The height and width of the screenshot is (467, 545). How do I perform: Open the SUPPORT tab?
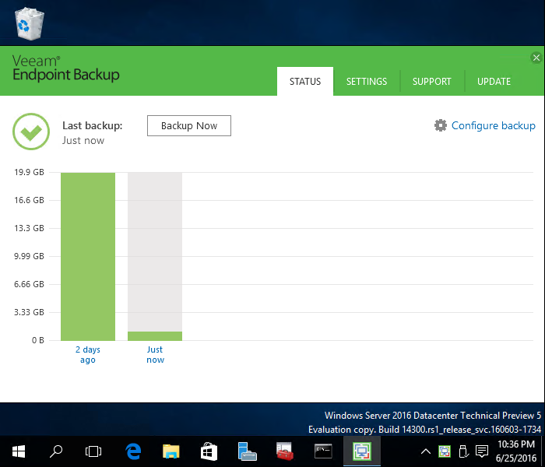[x=431, y=81]
